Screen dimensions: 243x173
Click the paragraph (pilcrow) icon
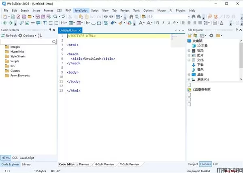[45, 23]
